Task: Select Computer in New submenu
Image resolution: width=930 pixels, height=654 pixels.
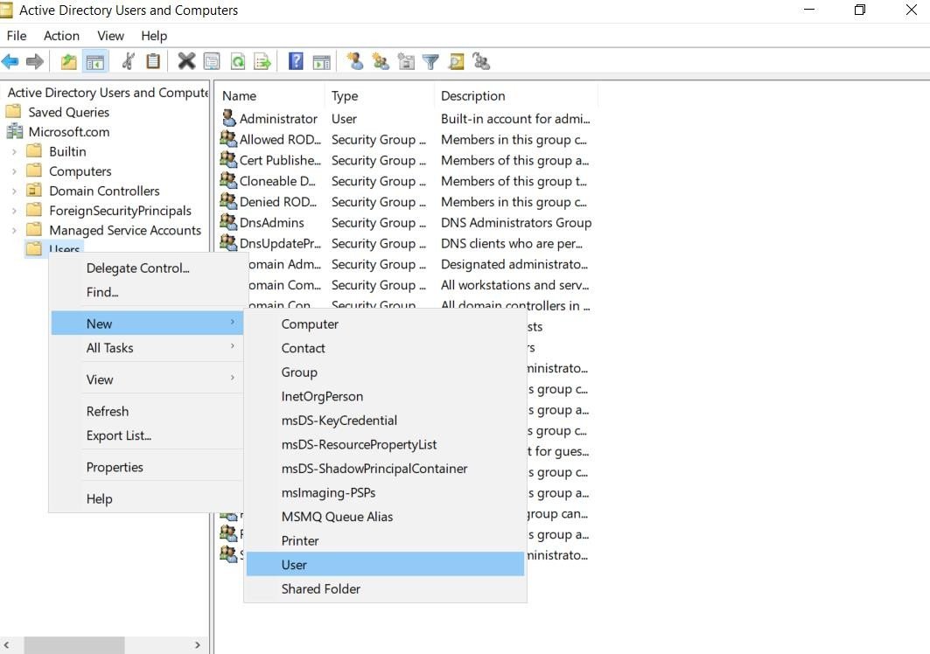Action: pos(385,324)
